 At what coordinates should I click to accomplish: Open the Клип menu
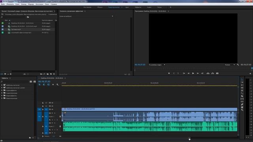pos(17,4)
